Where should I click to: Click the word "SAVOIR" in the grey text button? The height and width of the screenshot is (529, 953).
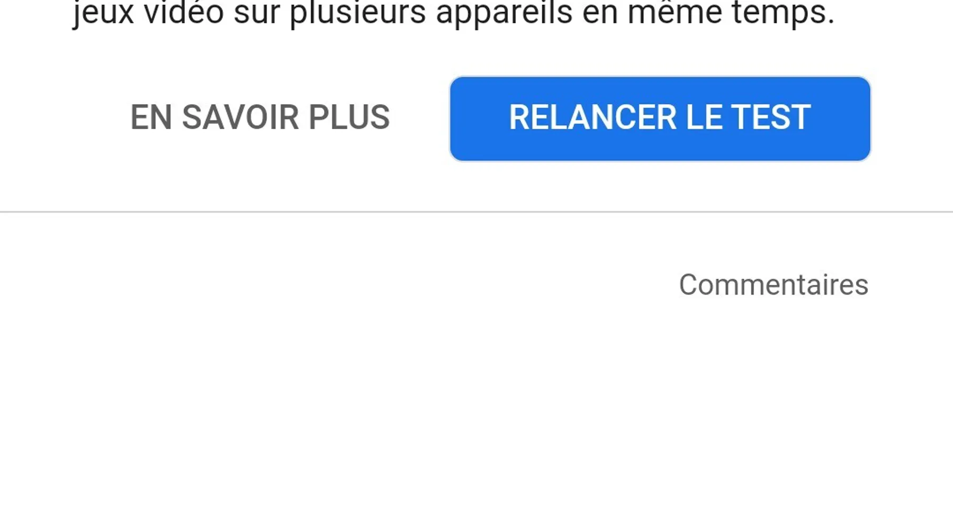[x=240, y=117]
